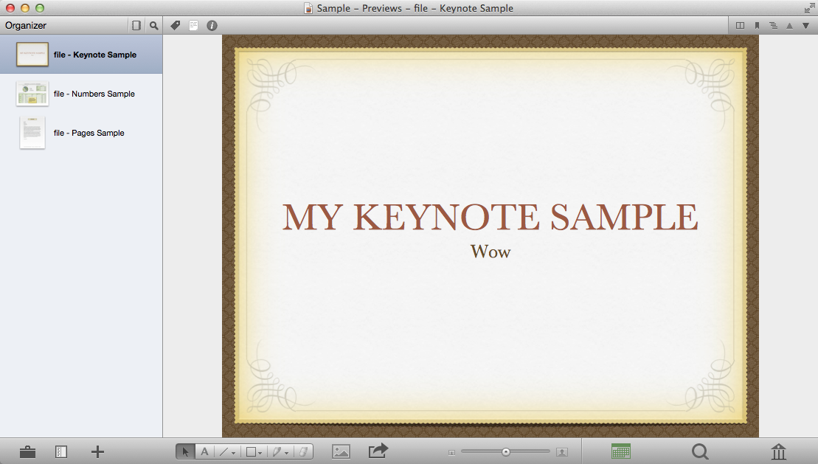Open the library building icon

pyautogui.click(x=778, y=451)
